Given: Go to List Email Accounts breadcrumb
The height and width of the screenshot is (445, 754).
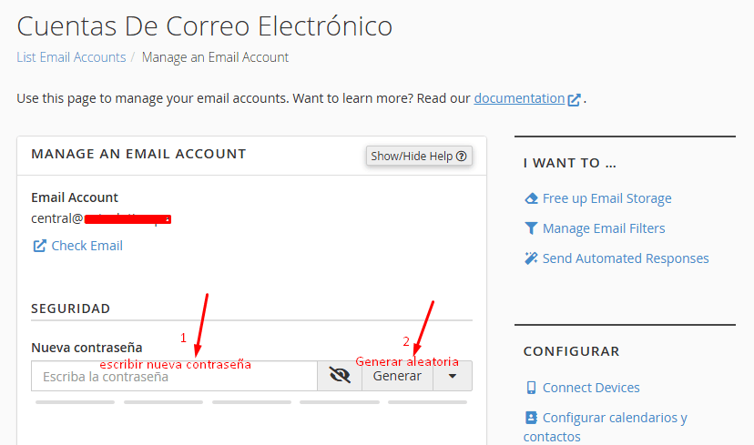Looking at the screenshot, I should [71, 57].
